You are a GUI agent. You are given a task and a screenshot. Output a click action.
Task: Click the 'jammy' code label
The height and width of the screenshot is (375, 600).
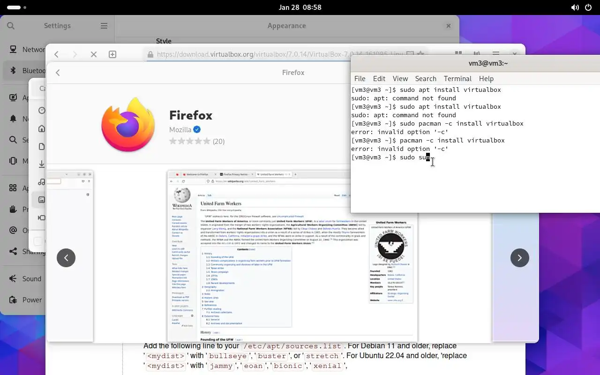click(x=221, y=366)
